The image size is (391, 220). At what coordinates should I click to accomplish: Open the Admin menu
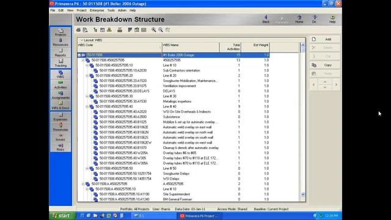[122, 10]
